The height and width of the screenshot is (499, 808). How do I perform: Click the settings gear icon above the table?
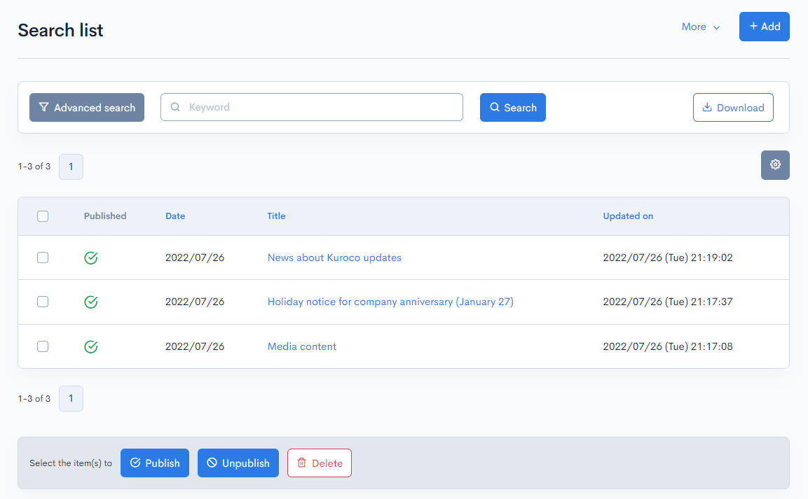tap(775, 165)
